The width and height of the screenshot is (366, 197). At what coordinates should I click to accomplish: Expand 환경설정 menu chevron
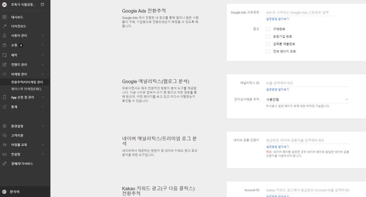pyautogui.click(x=43, y=126)
